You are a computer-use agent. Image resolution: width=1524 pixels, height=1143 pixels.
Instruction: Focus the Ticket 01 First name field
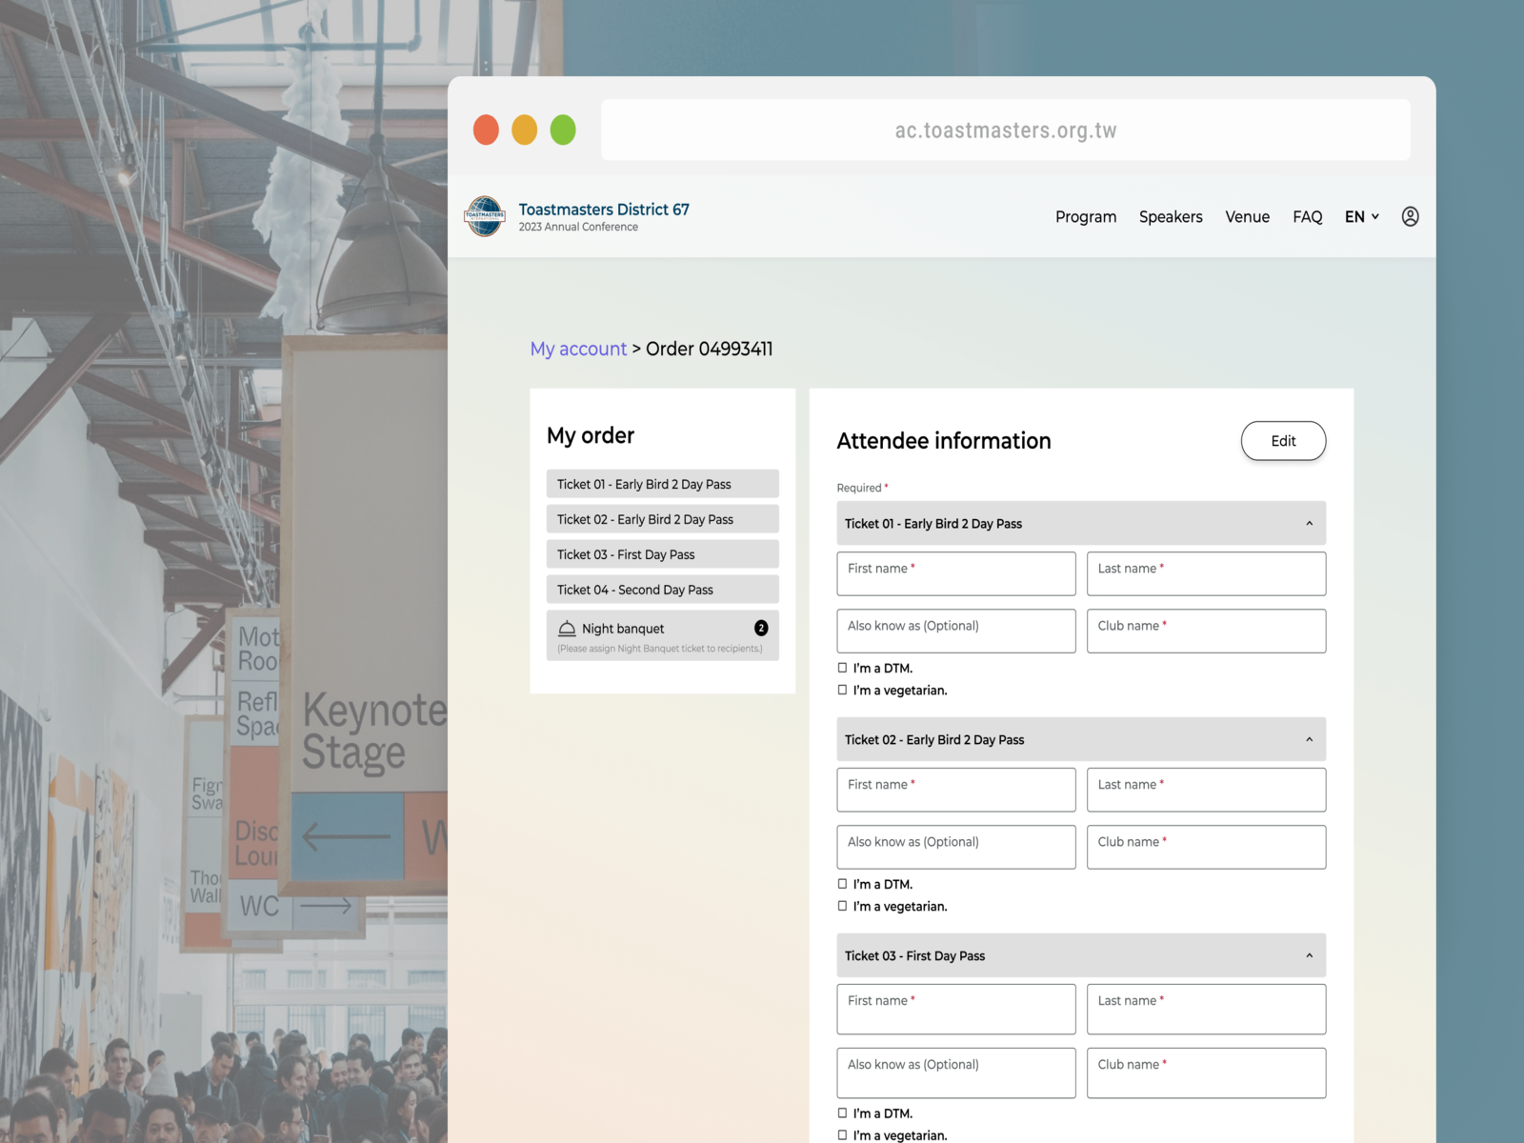[955, 574]
